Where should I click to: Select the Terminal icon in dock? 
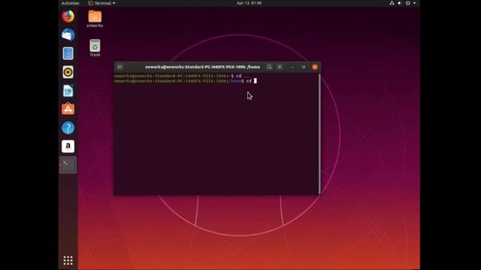68,165
